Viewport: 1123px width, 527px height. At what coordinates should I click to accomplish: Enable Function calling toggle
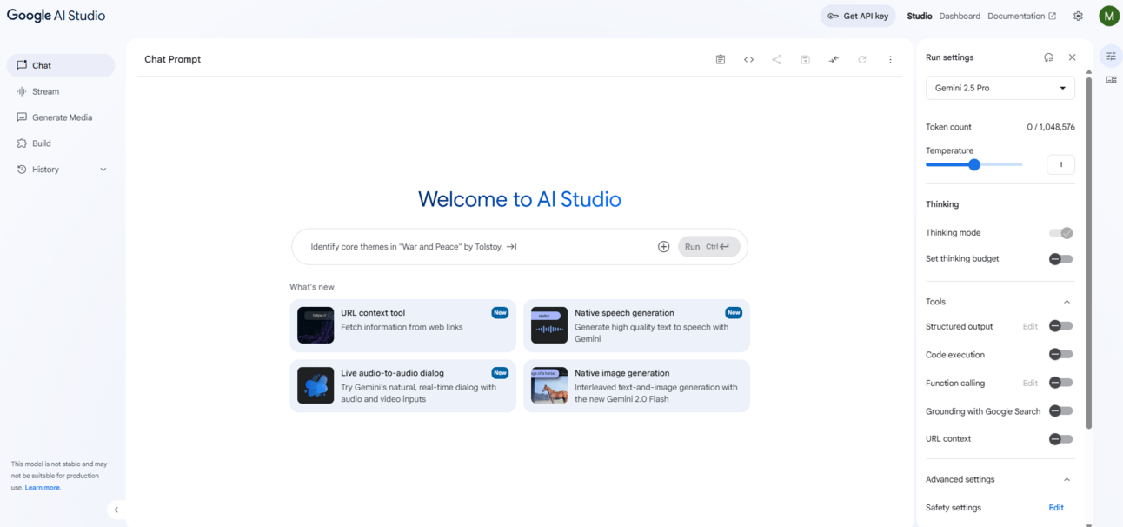pos(1060,383)
